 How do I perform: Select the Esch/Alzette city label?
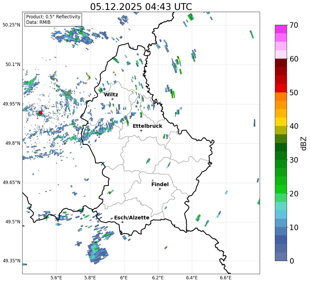[x=132, y=218]
